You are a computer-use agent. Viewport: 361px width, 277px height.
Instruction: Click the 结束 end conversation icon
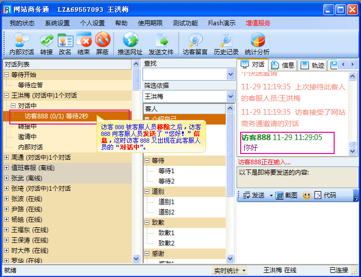coord(84,40)
